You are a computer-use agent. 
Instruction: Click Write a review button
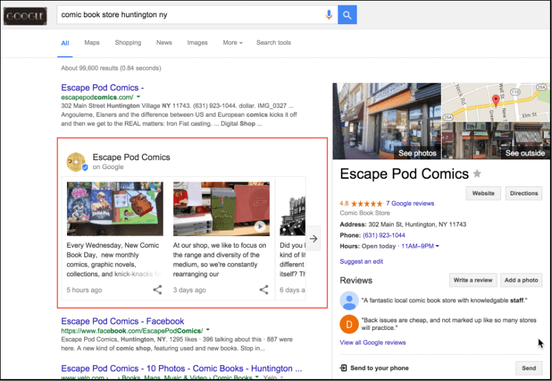473,280
